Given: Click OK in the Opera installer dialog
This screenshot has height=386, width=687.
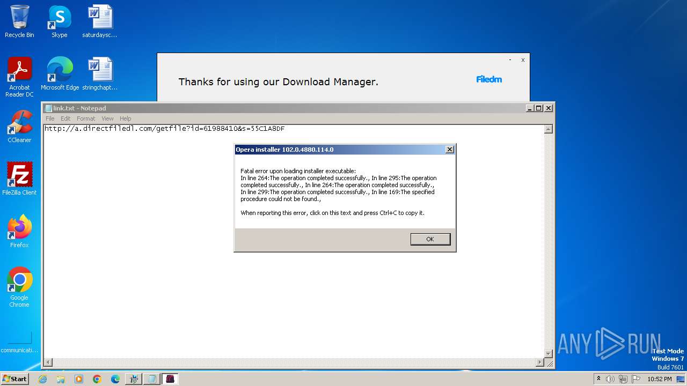Looking at the screenshot, I should (430, 239).
